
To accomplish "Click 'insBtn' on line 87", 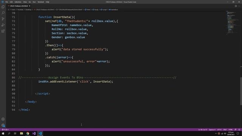I will tap(43, 82).
